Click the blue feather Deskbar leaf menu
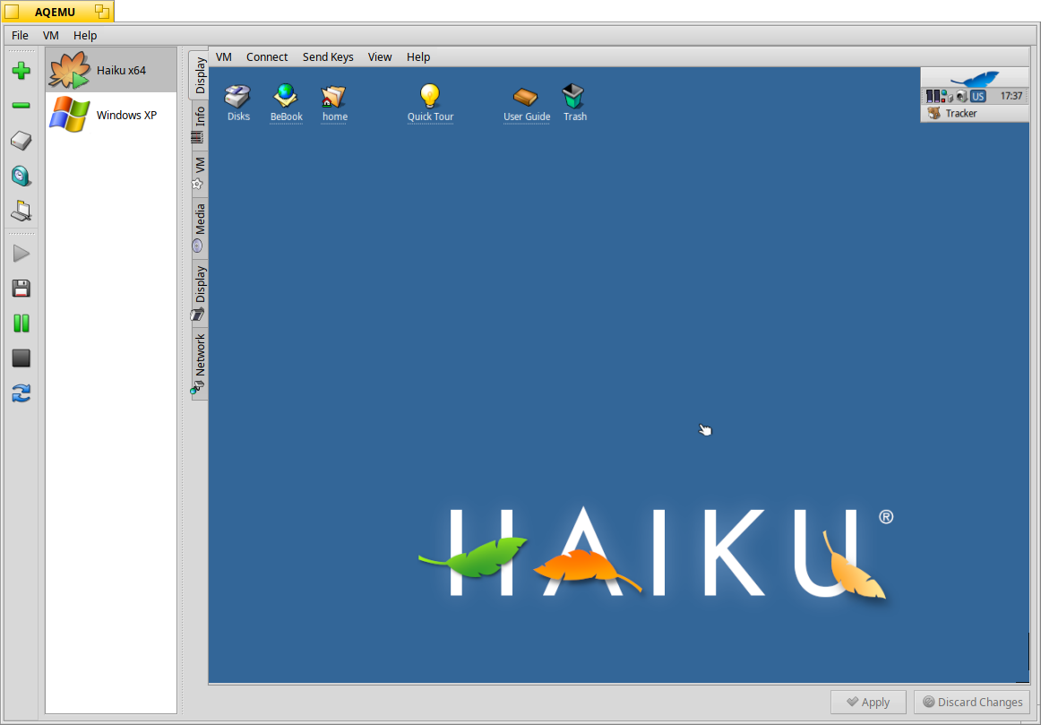Image resolution: width=1041 pixels, height=725 pixels. click(x=975, y=78)
